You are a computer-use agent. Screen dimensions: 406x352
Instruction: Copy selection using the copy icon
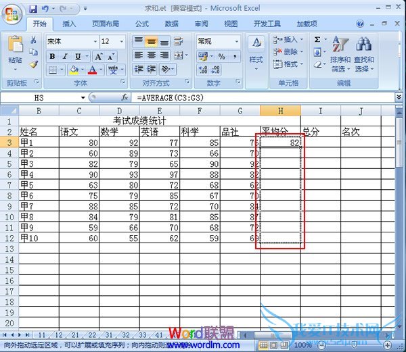pos(34,52)
